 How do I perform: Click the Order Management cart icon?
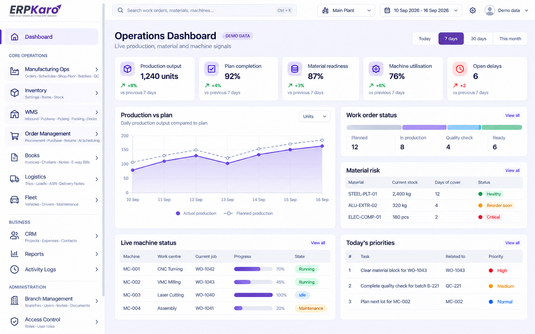click(x=15, y=136)
